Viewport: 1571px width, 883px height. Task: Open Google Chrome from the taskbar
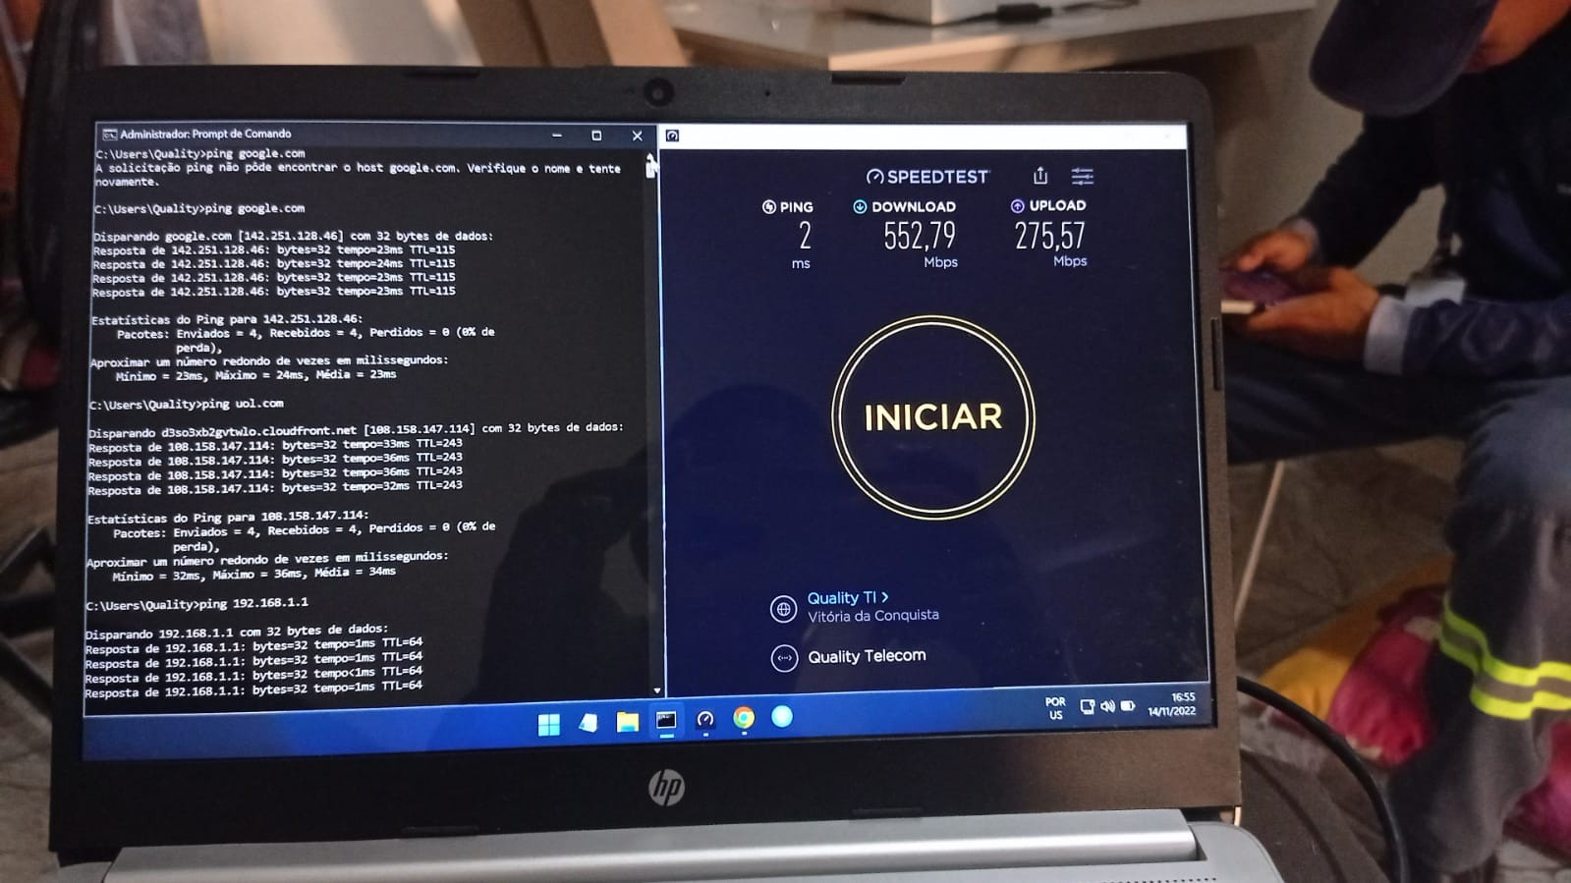(x=744, y=719)
